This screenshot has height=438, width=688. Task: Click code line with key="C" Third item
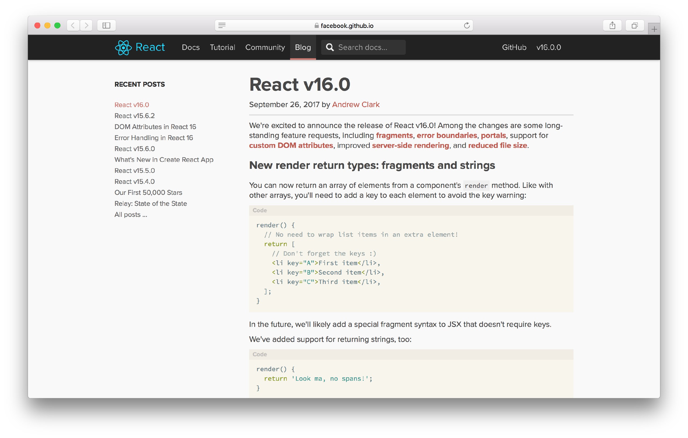(326, 282)
